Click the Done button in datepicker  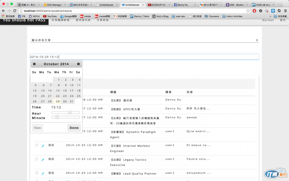pos(74,128)
